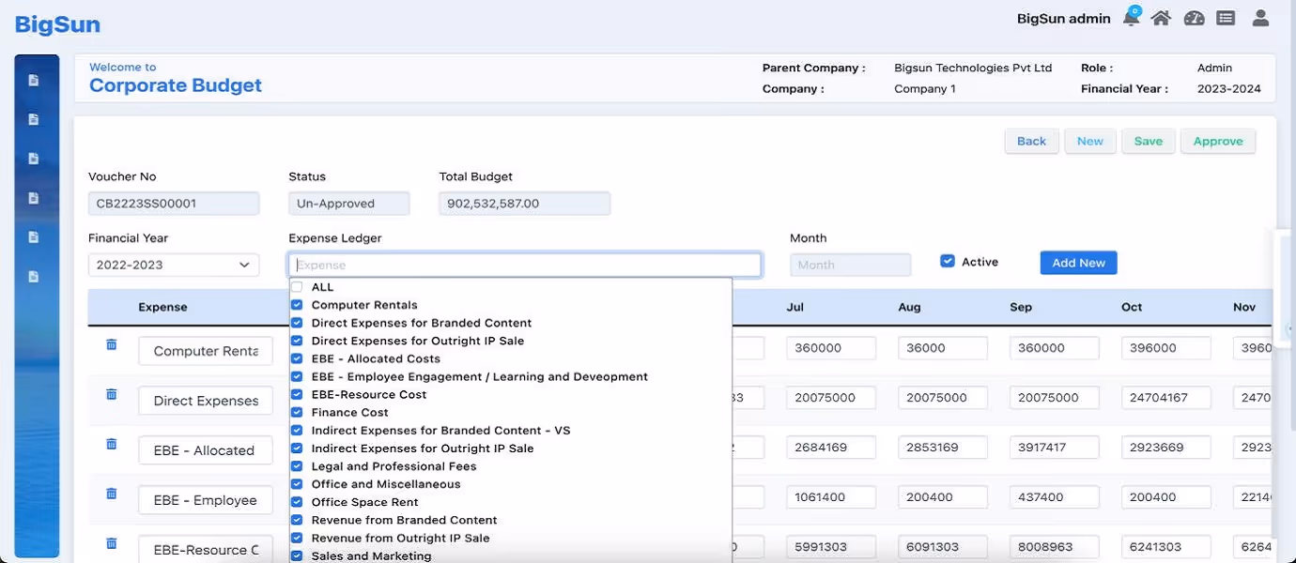This screenshot has width=1296, height=563.
Task: Uncheck Revenue from Branded Content
Action: point(297,520)
